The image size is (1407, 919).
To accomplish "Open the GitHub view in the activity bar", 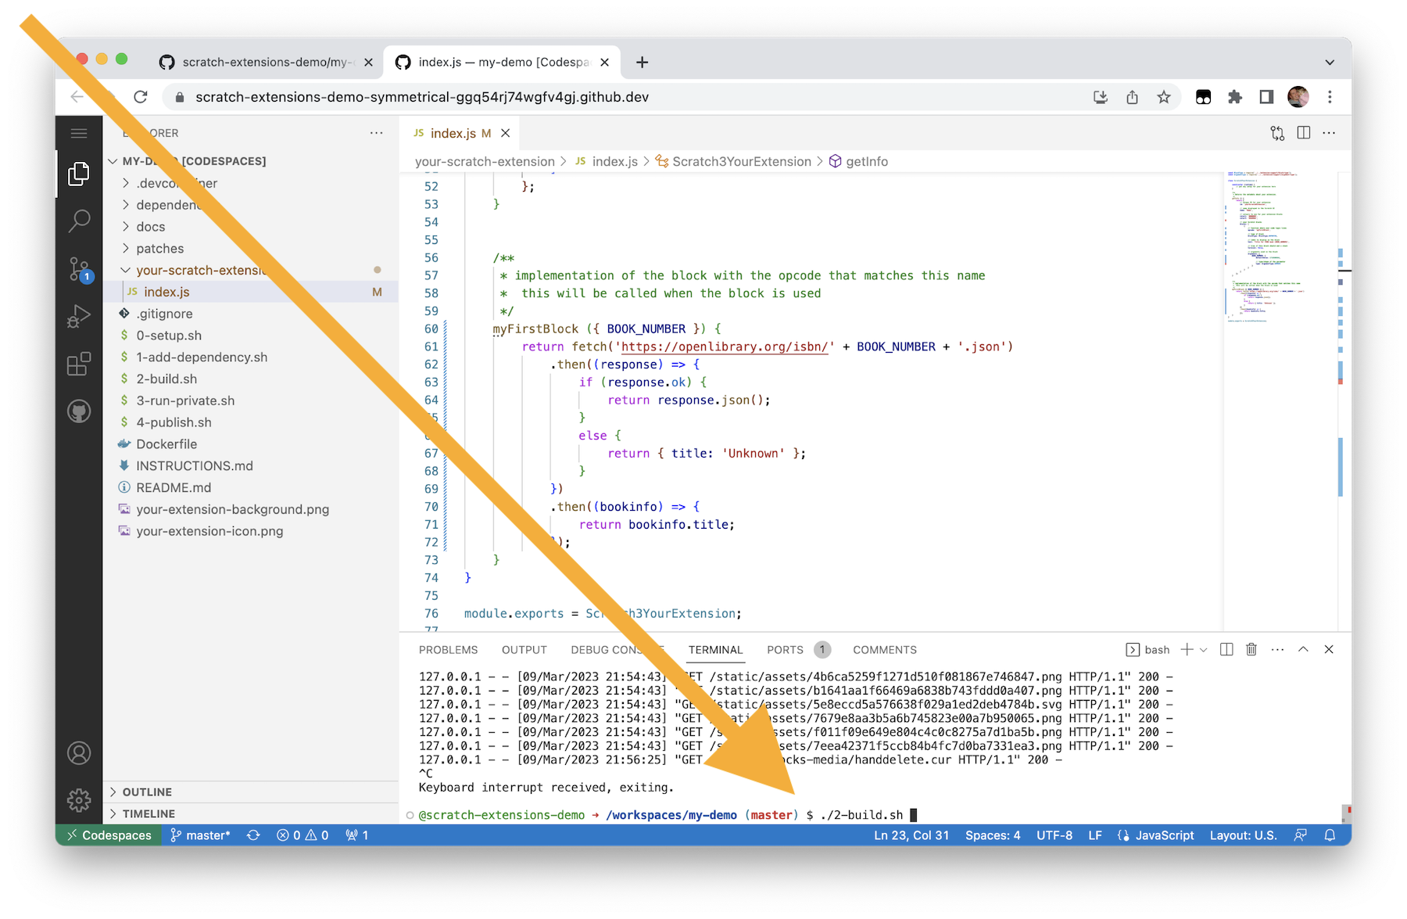I will pos(78,411).
